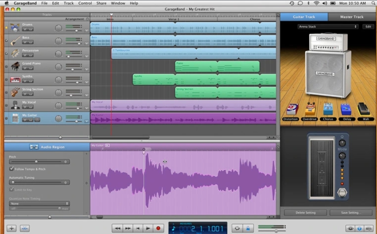
Task: Click the rewind transport button
Action: [x=118, y=228]
